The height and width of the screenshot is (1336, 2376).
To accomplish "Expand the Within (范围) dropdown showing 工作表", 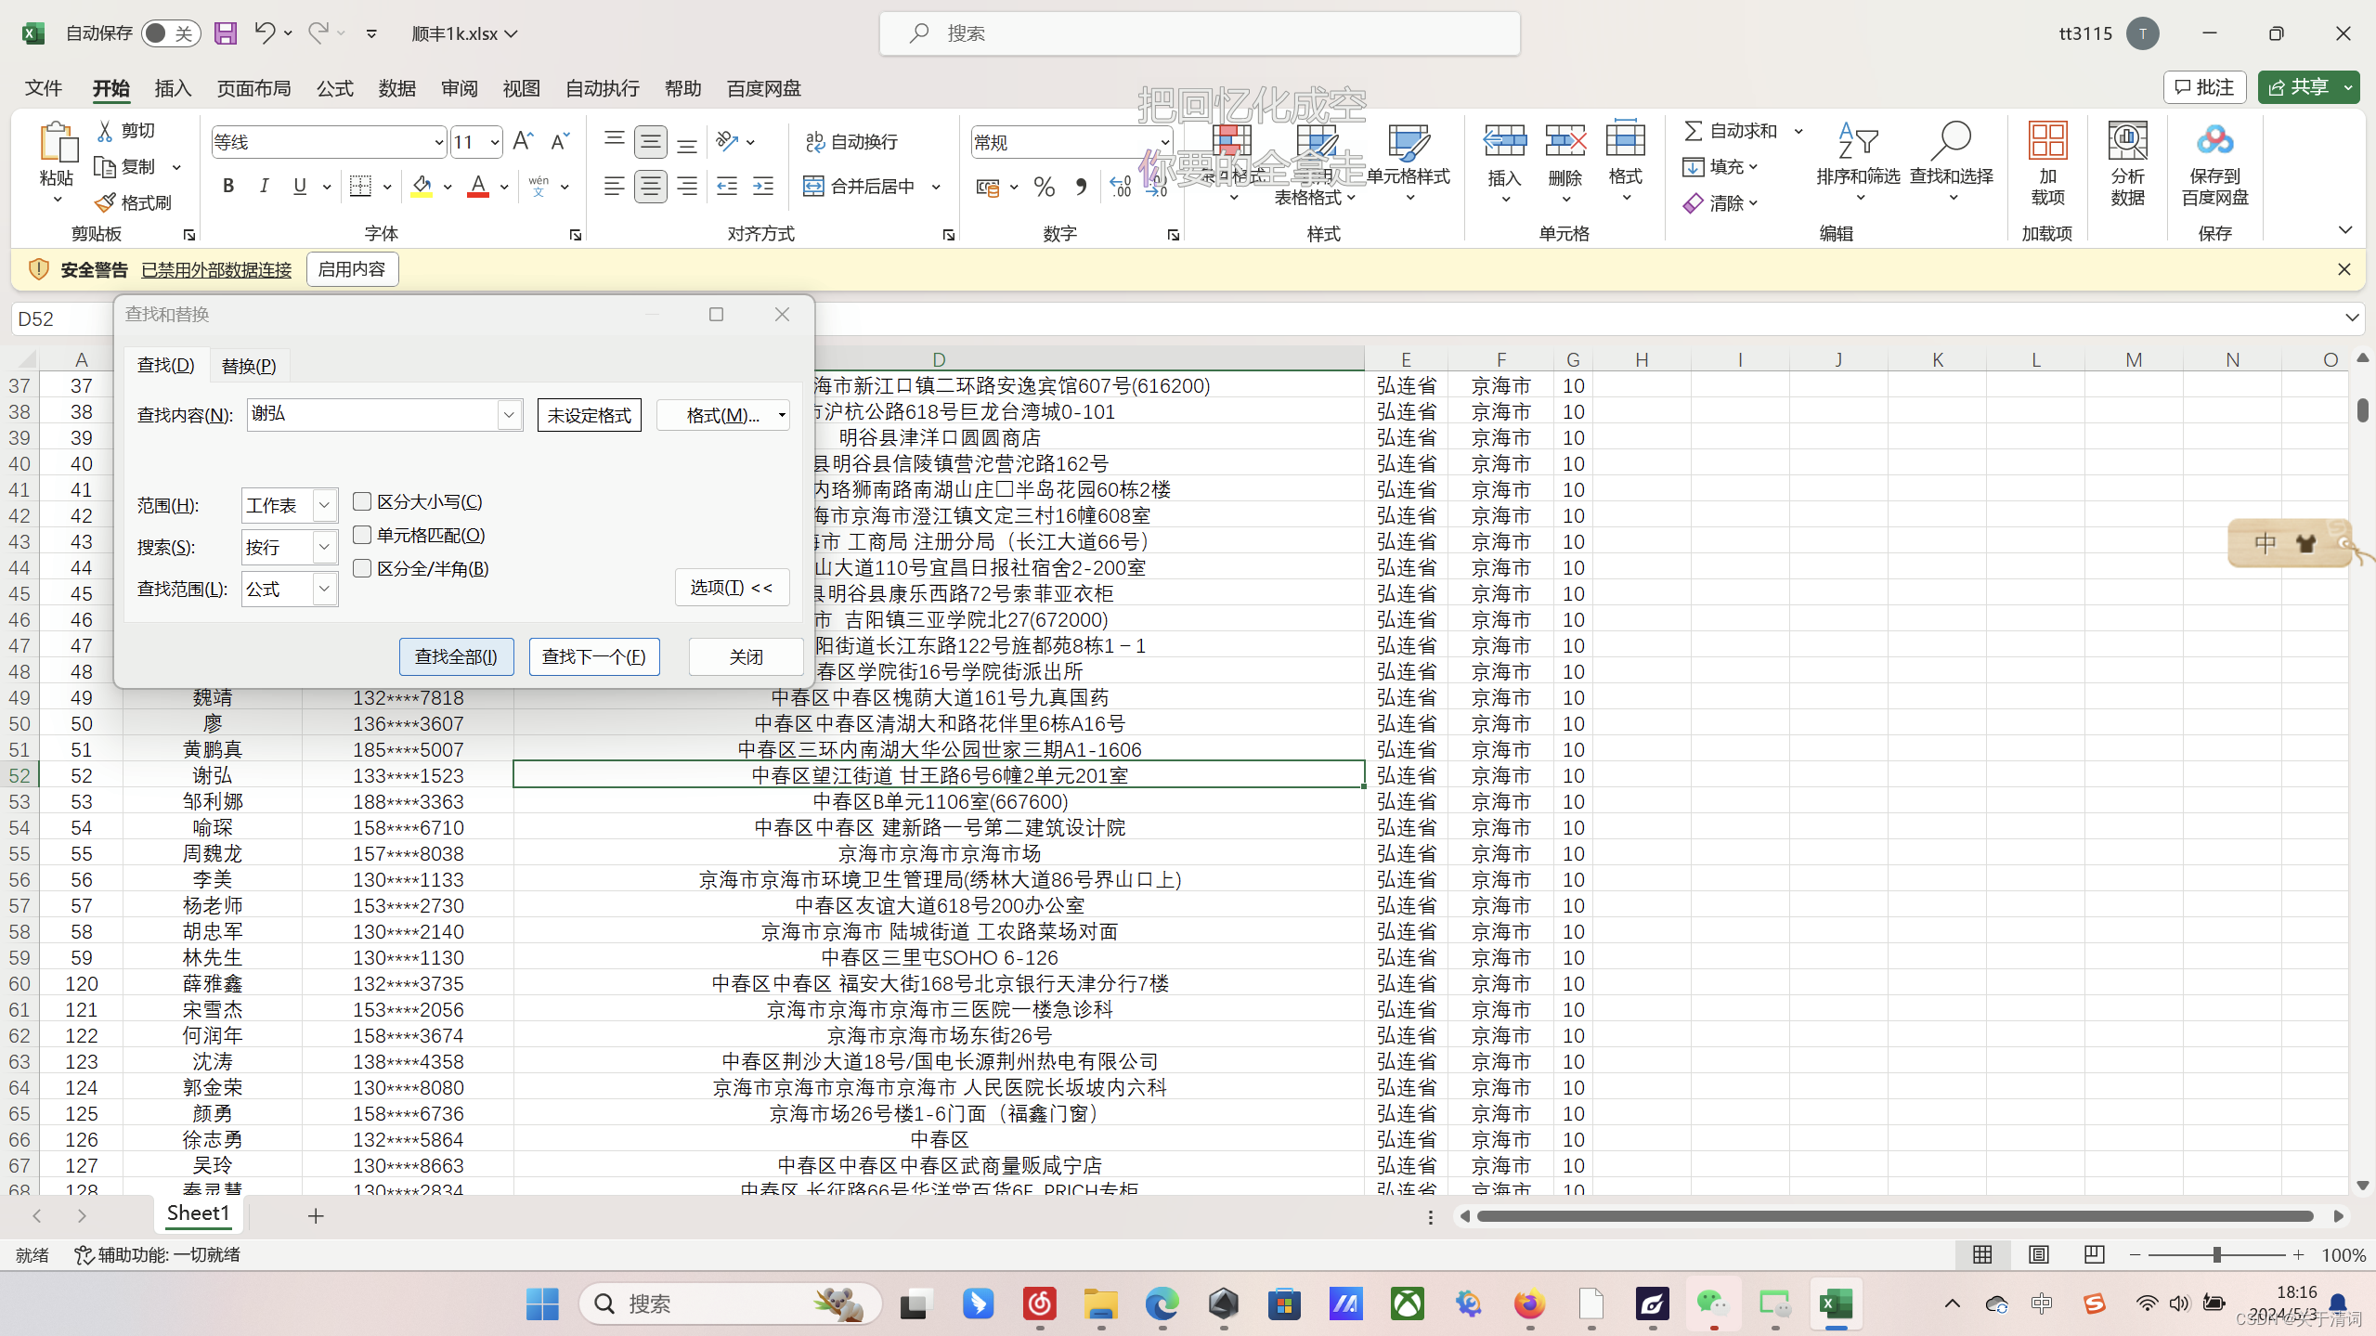I will 324,505.
